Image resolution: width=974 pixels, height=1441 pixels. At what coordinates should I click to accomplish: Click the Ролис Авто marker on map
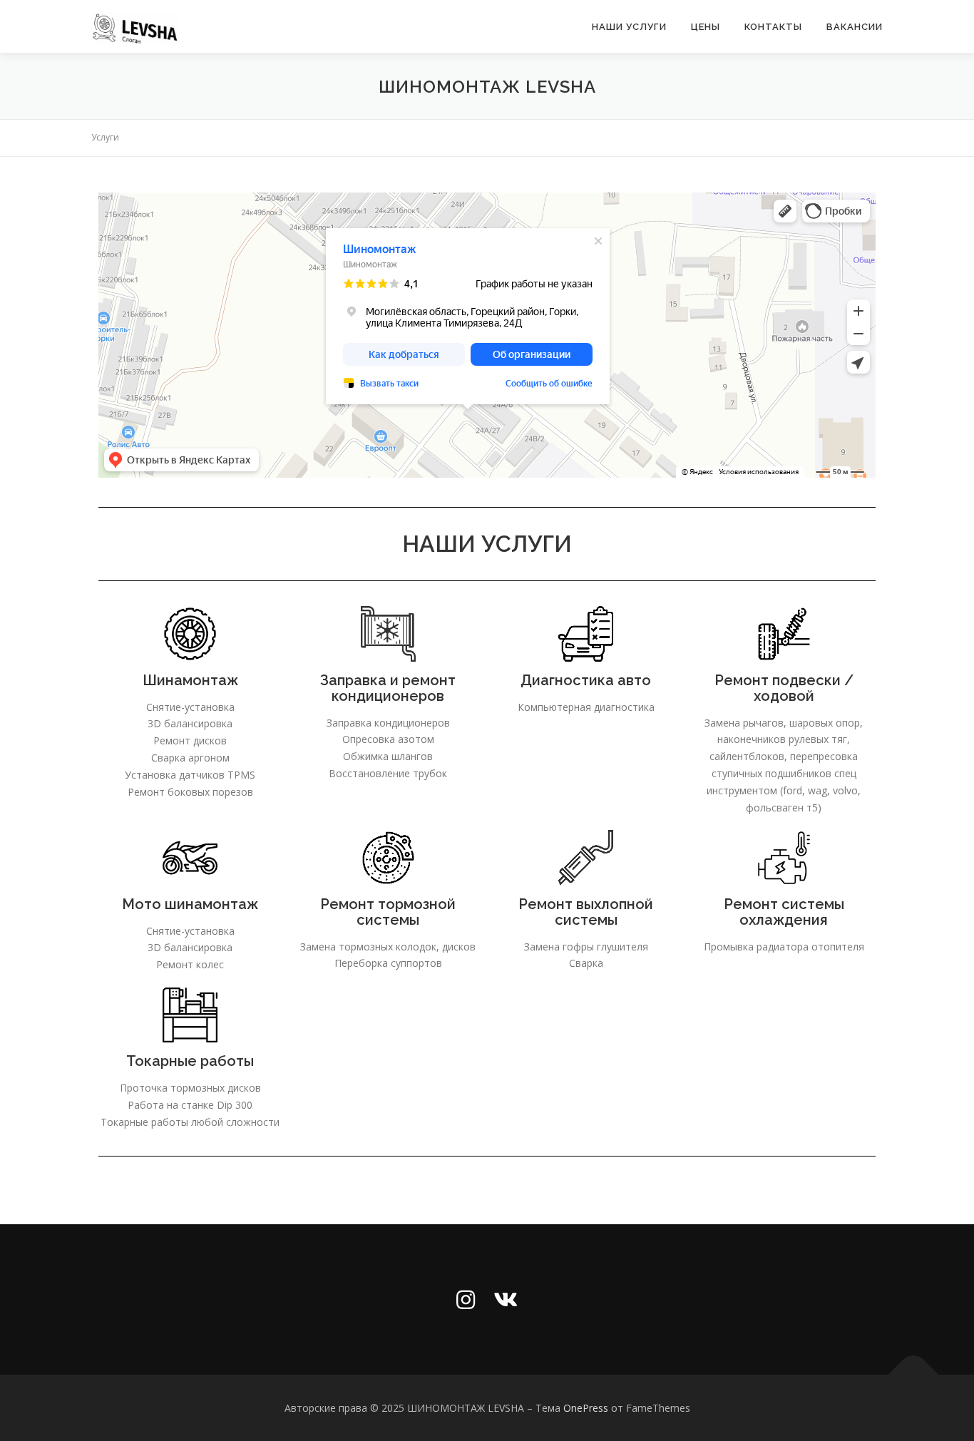128,432
